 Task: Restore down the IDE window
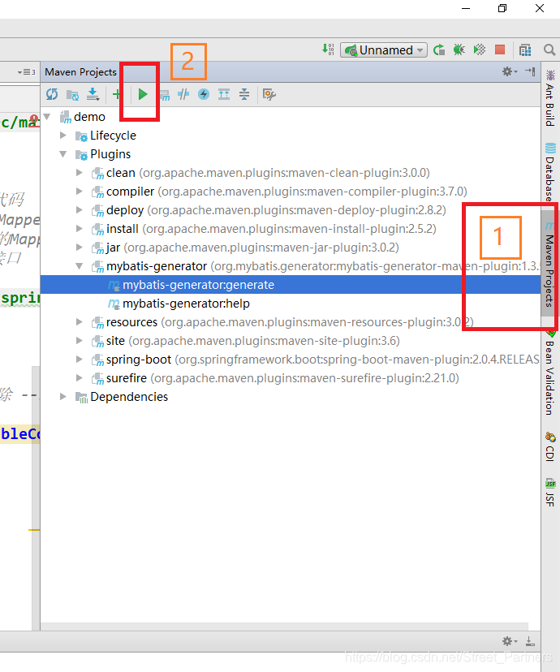(502, 8)
